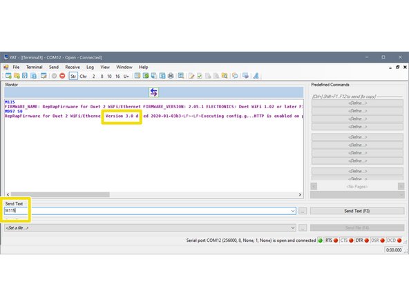Click the ellipsis button beside Send Text field
Screen dimensions: 409x306
click(303, 211)
